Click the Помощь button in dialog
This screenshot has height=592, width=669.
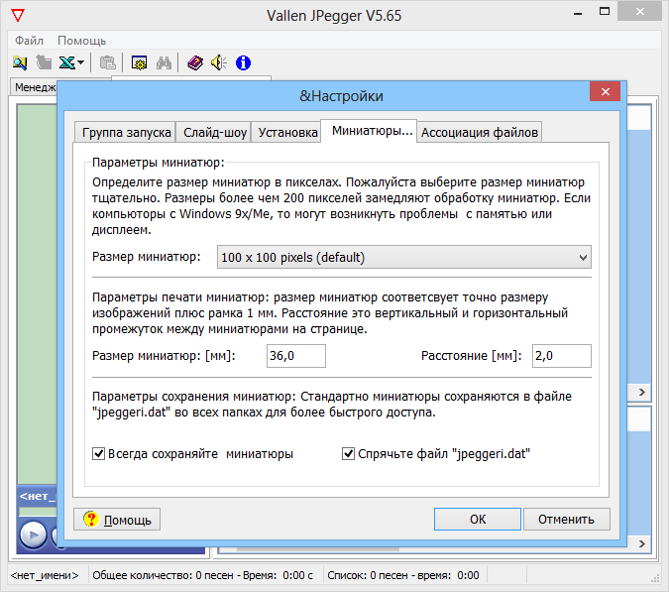click(117, 520)
